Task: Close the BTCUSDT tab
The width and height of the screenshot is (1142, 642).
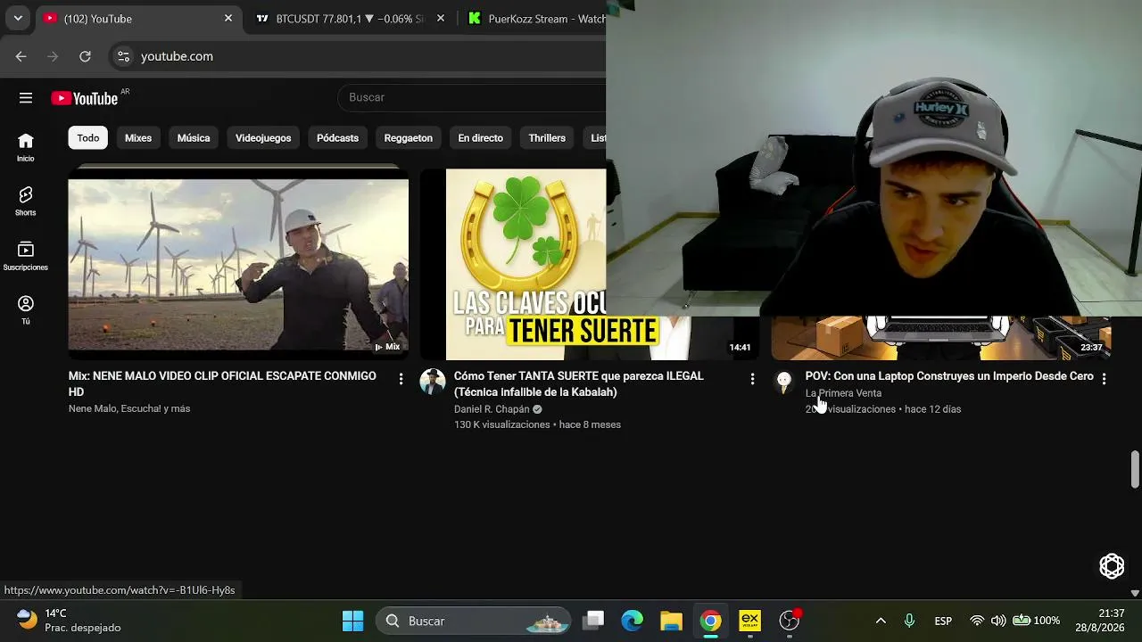Action: tap(440, 18)
